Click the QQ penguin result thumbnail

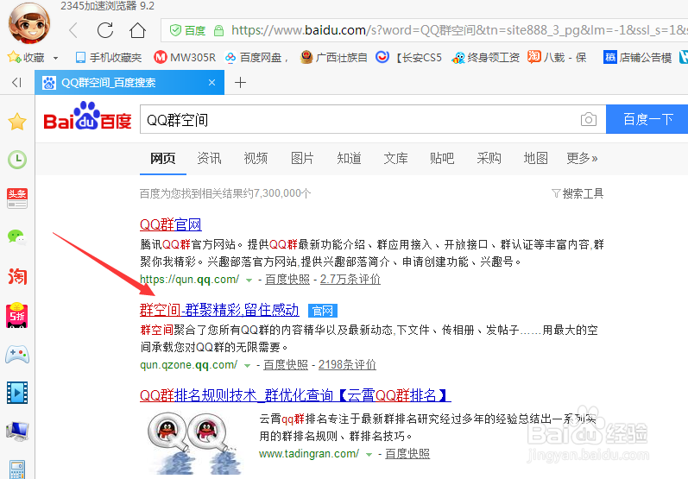[195, 442]
